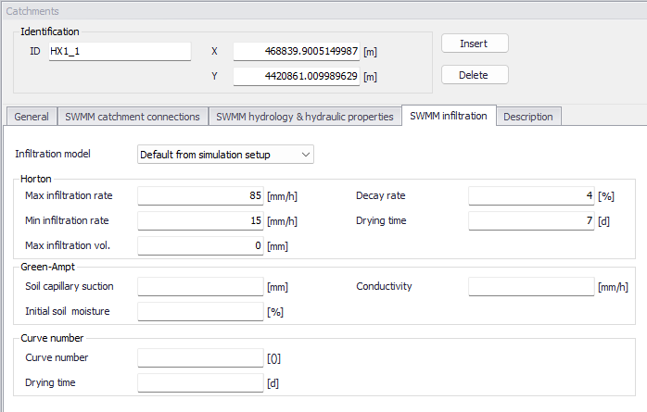Image resolution: width=647 pixels, height=412 pixels.
Task: Open the Infiltration model dropdown
Action: point(225,155)
